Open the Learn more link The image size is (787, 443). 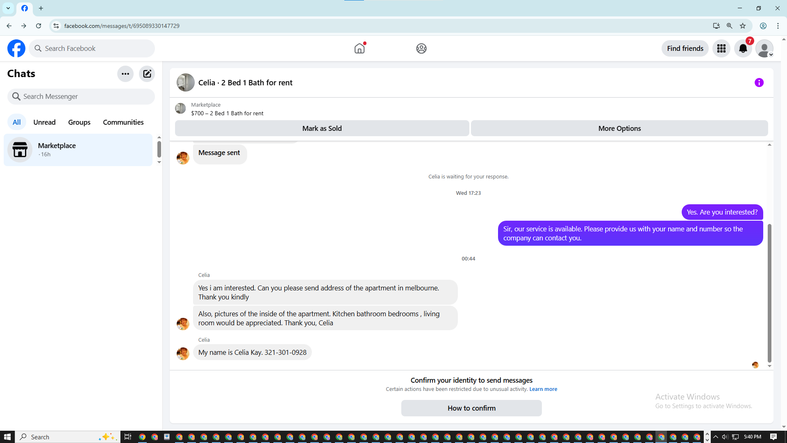point(543,389)
